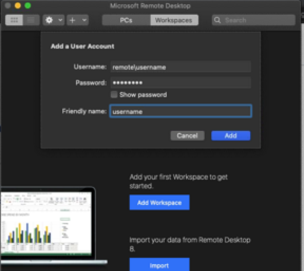
Task: Switch to the PCs tab
Action: pos(126,20)
